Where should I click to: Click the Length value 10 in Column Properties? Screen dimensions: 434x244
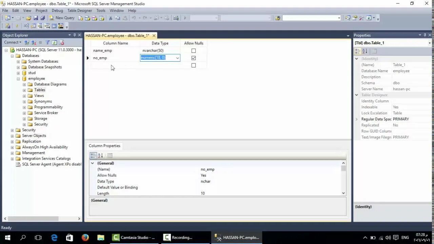[x=270, y=194]
